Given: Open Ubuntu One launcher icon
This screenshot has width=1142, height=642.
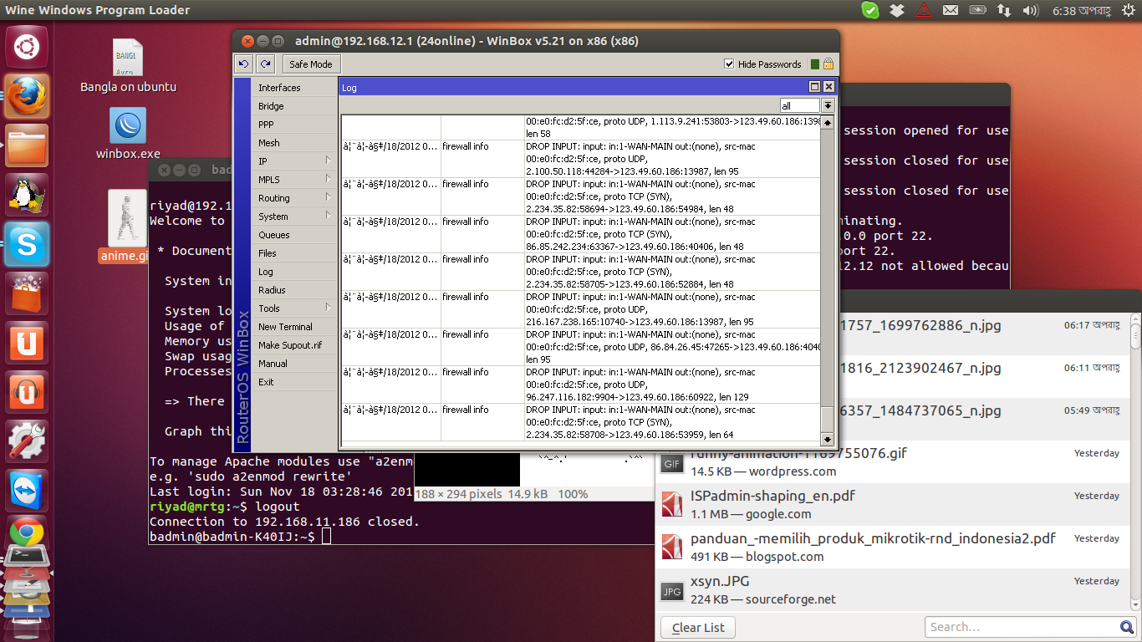Looking at the screenshot, I should click(x=28, y=343).
